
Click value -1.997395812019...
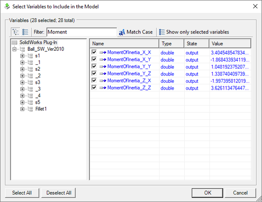click(x=230, y=81)
